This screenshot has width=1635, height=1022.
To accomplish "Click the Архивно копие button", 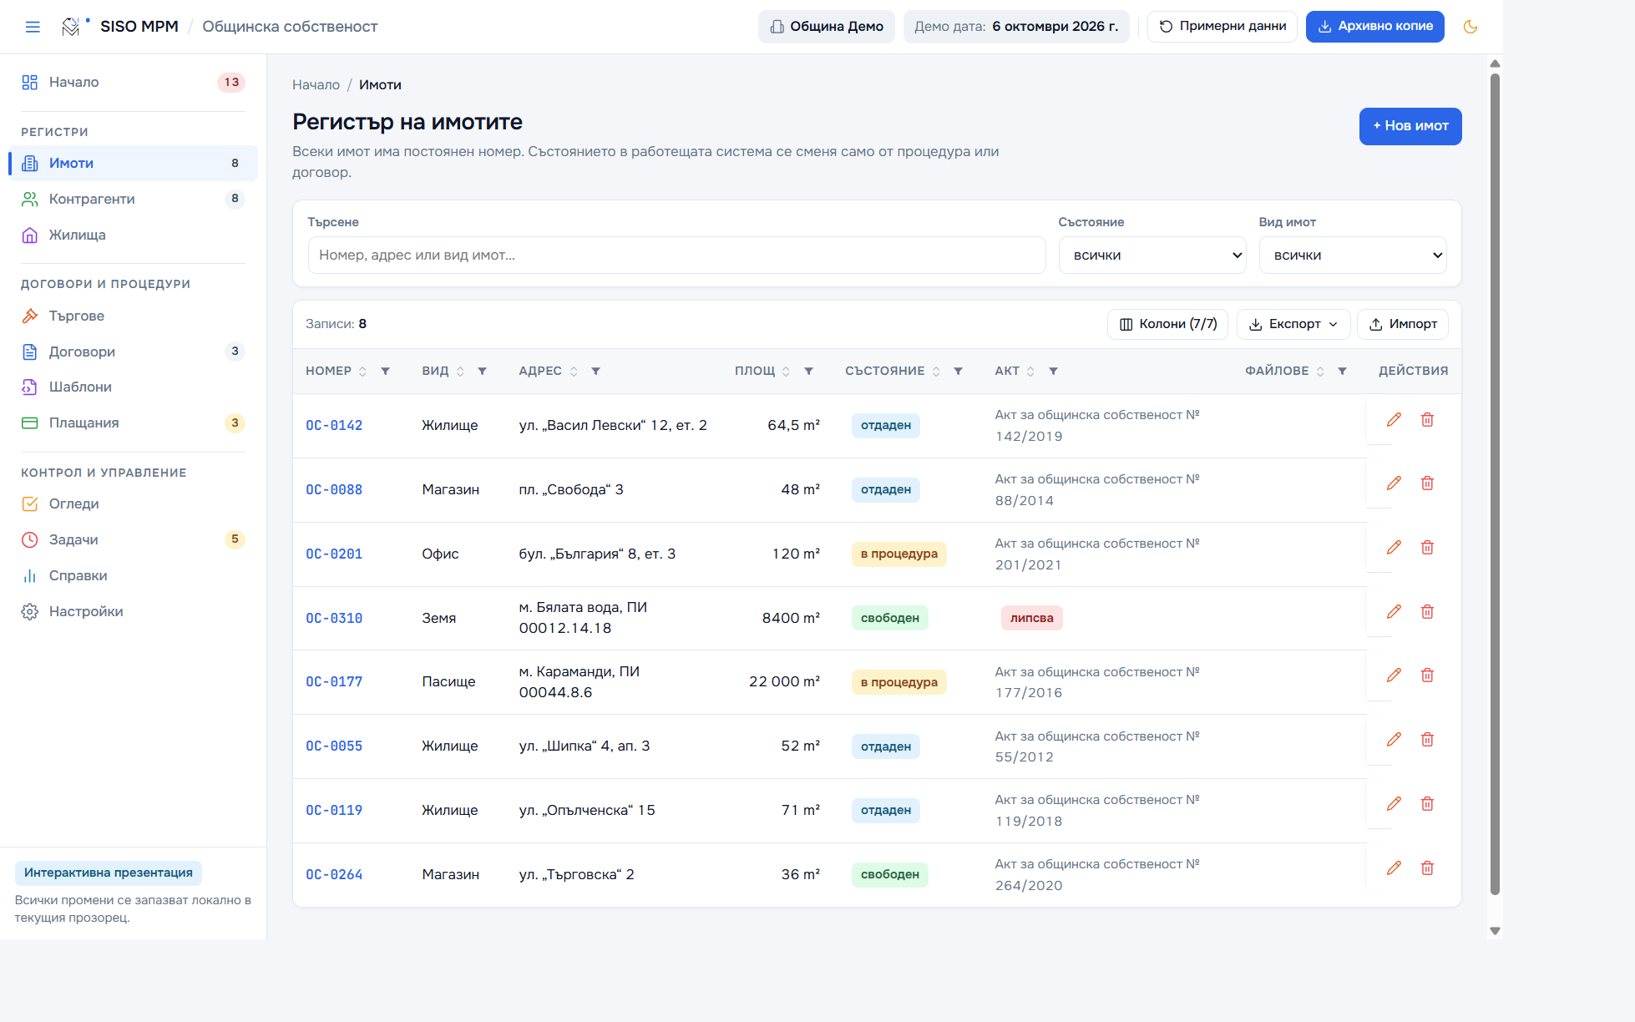I will pyautogui.click(x=1374, y=27).
